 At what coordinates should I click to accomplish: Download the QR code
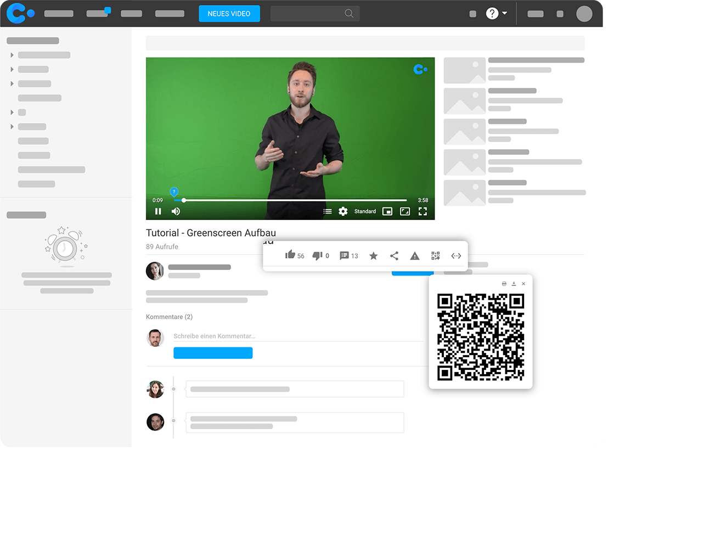click(514, 284)
